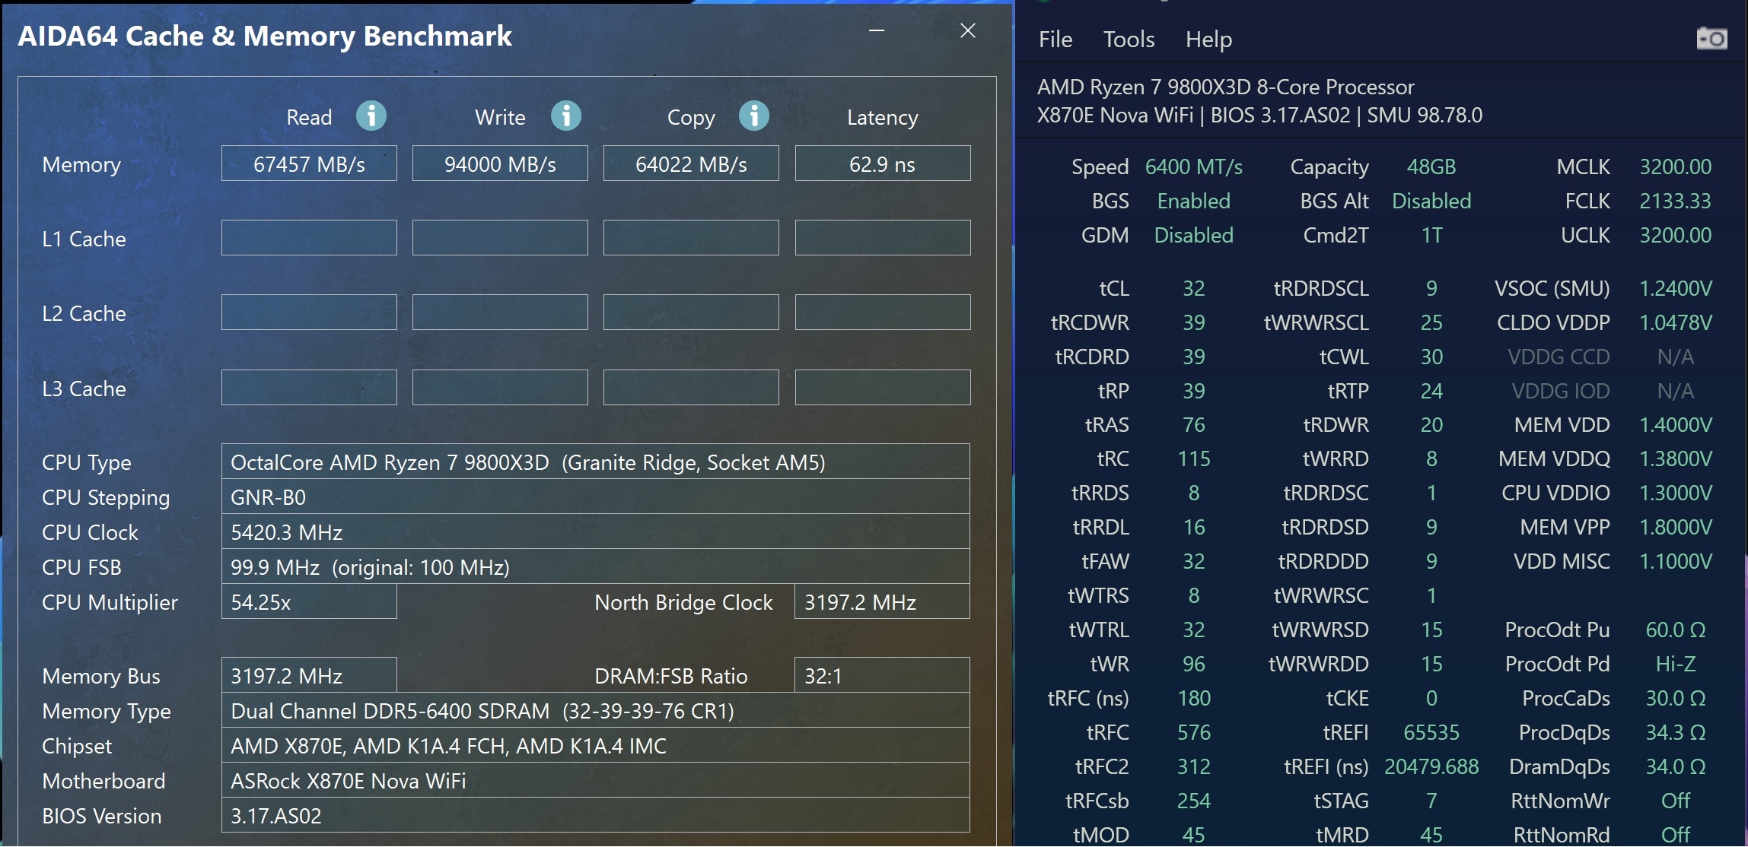Click the tREFI value 65535
Image resolution: width=1748 pixels, height=847 pixels.
(x=1431, y=732)
